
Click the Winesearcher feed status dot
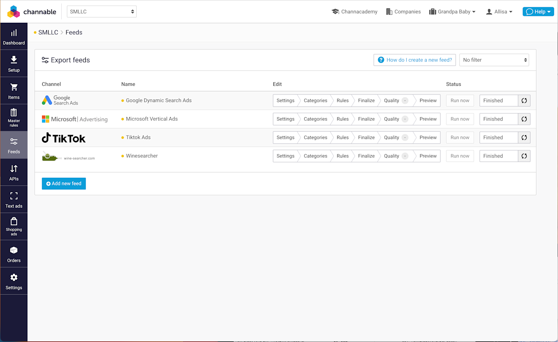coord(122,156)
